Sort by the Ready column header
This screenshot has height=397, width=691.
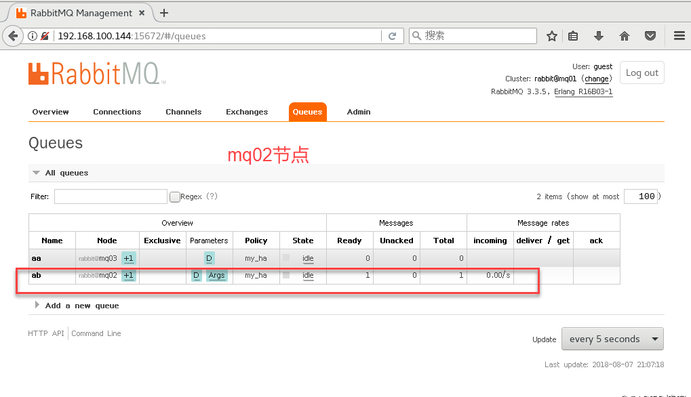(349, 241)
